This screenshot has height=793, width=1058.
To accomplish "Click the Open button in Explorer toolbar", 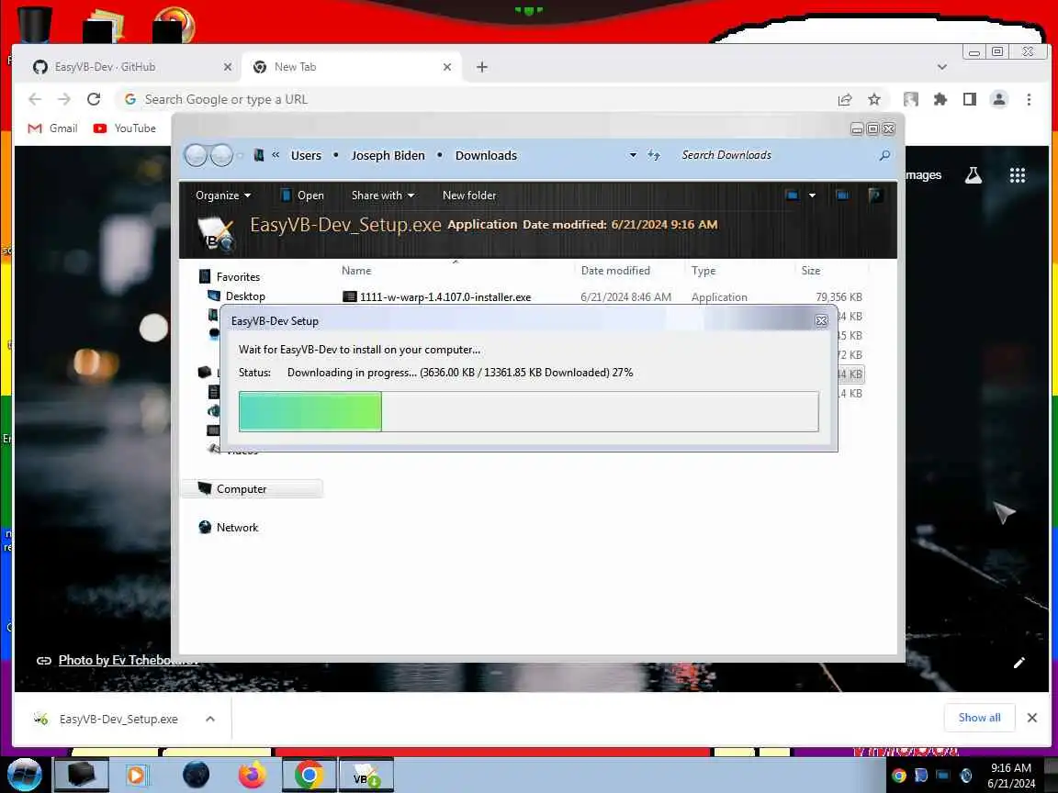I will pyautogui.click(x=301, y=195).
